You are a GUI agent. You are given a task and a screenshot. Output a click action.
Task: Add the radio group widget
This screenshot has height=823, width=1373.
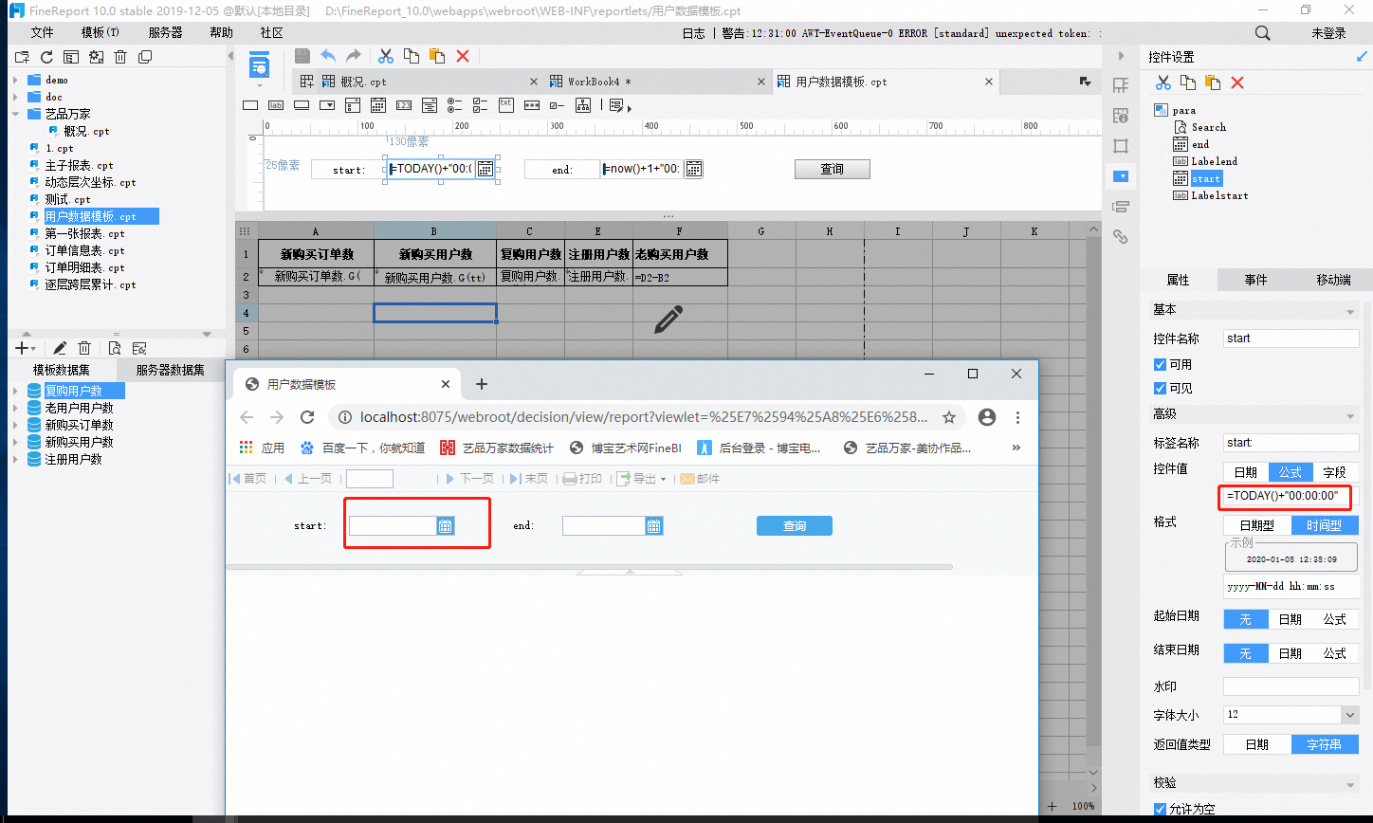click(454, 104)
